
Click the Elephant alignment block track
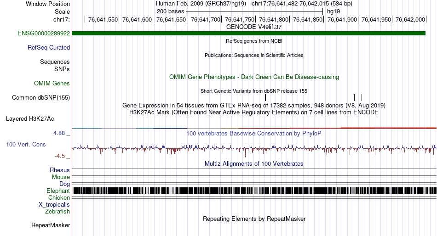[x=254, y=191]
